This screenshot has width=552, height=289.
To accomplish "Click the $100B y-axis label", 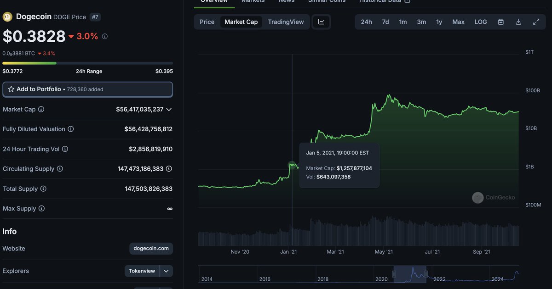I will [x=533, y=91].
